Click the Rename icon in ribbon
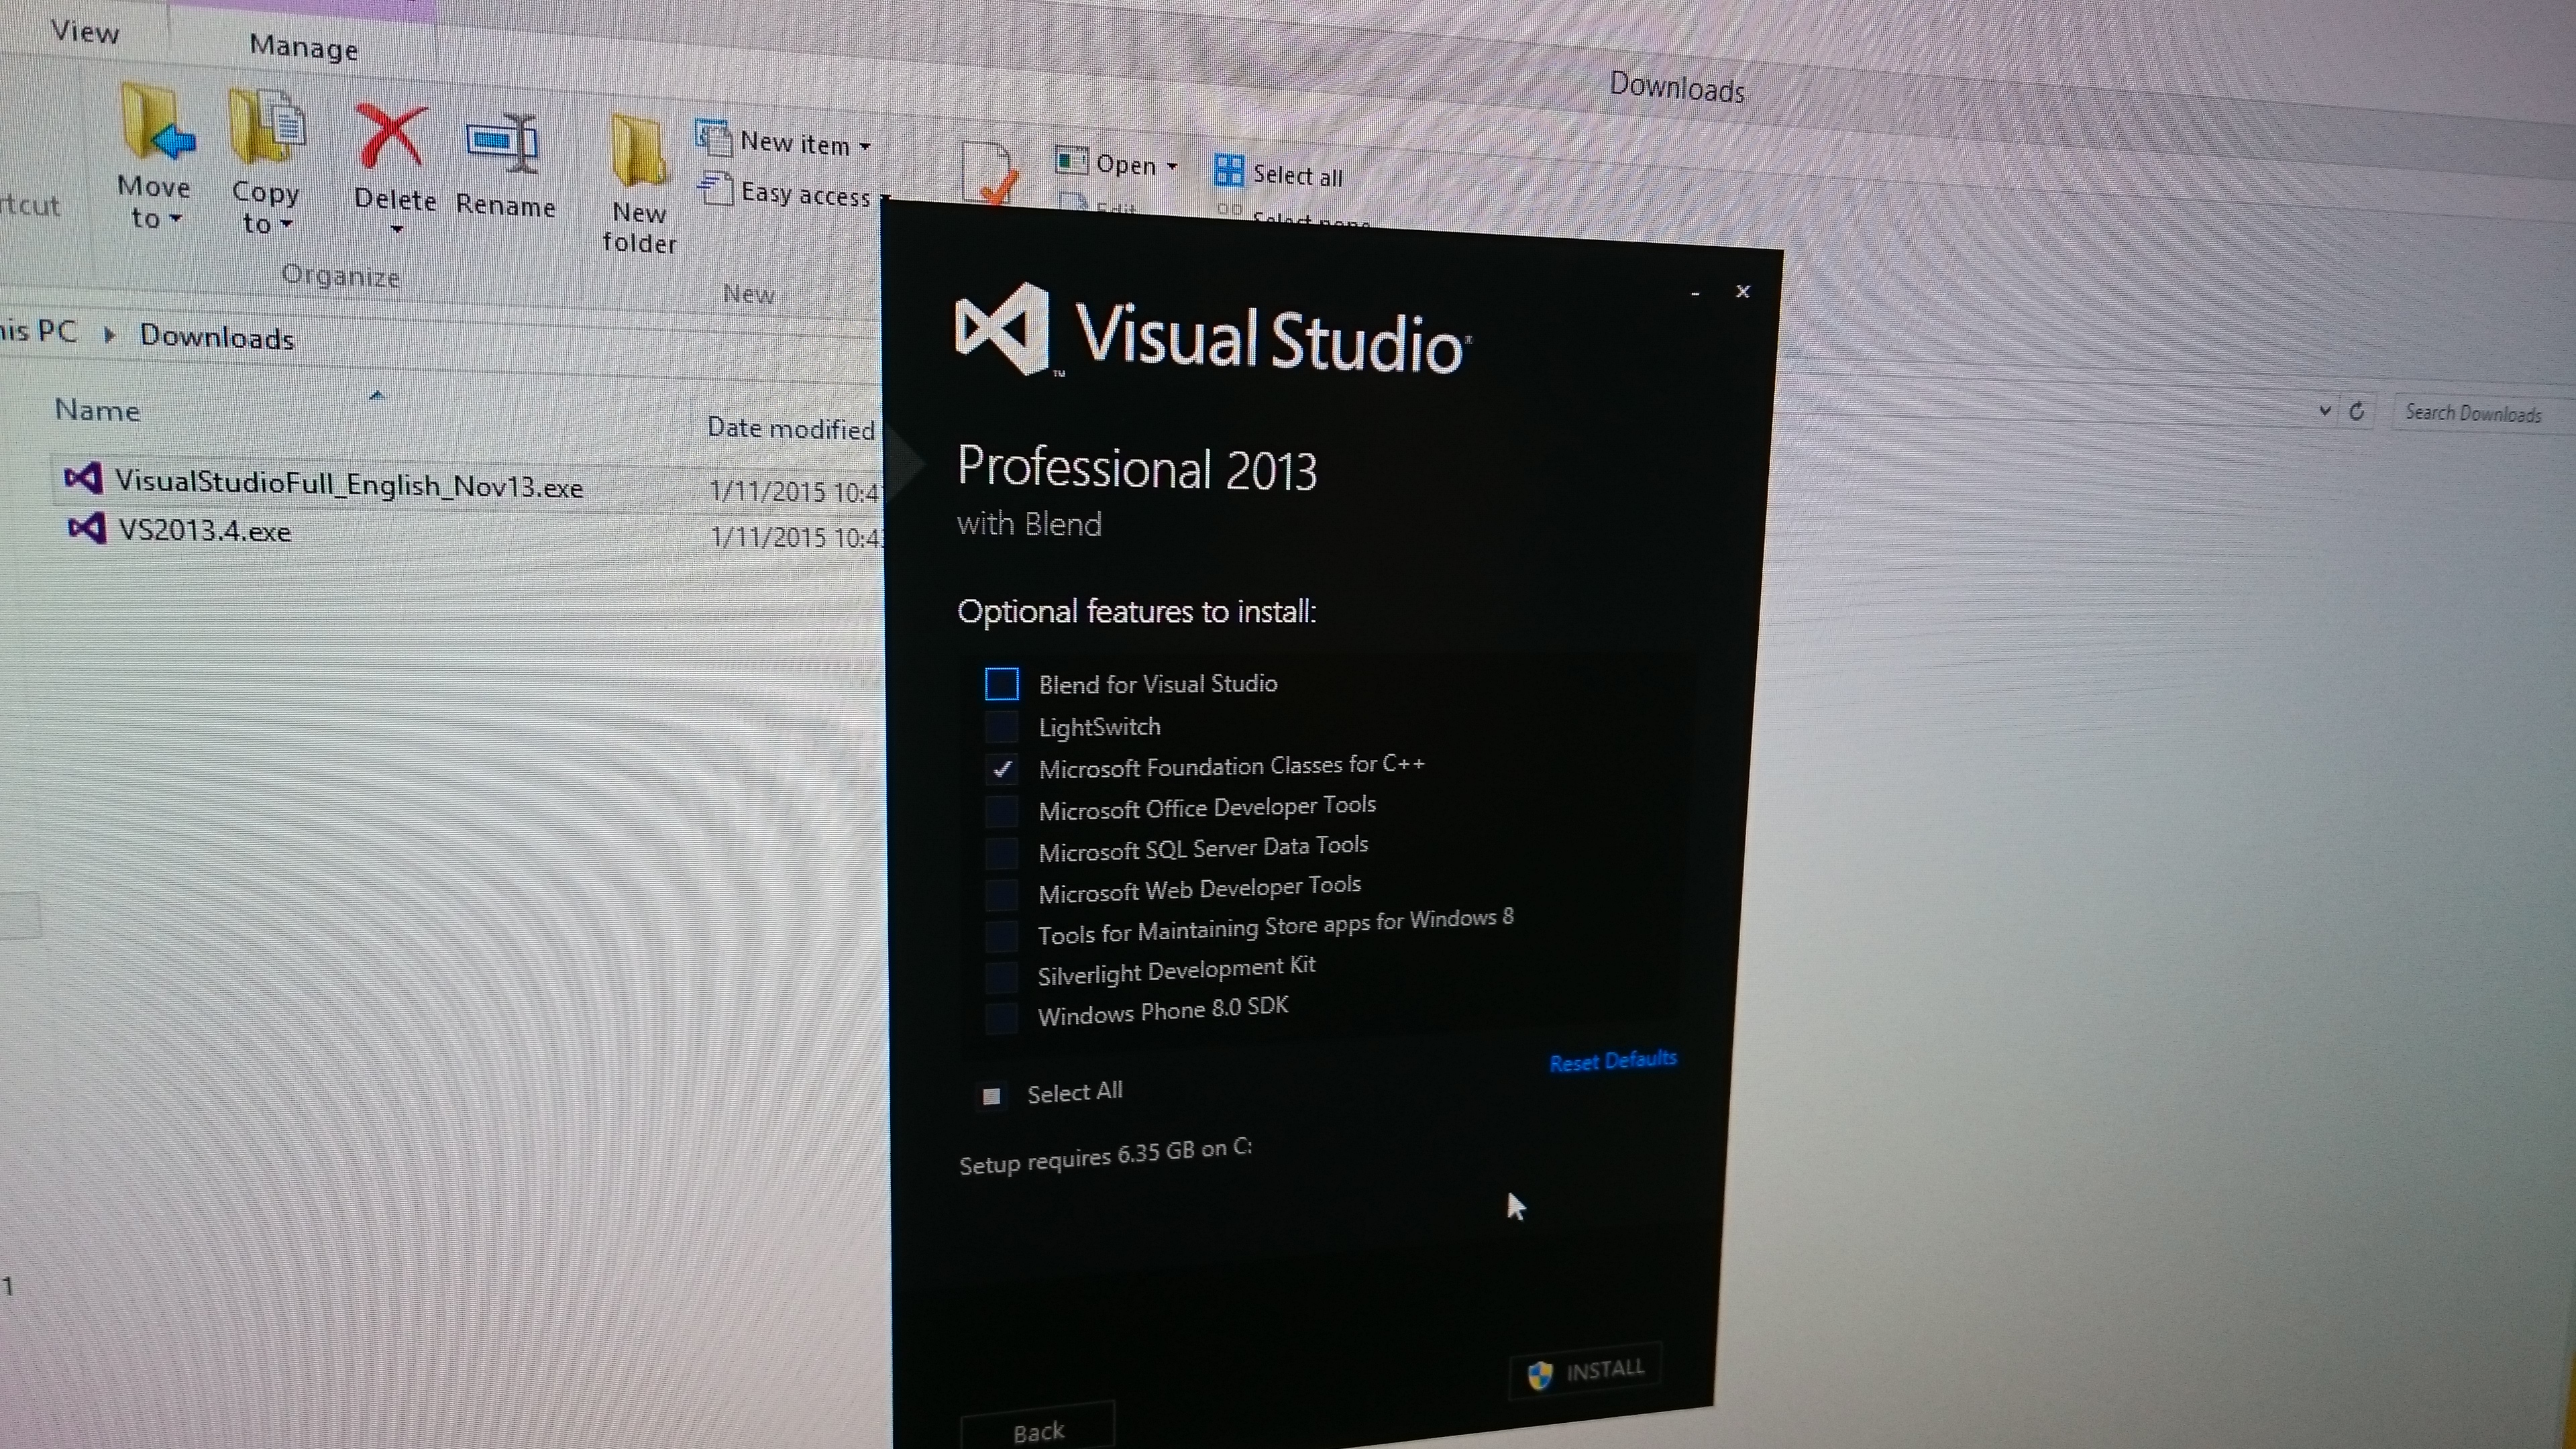Image resolution: width=2576 pixels, height=1449 pixels. (x=503, y=144)
